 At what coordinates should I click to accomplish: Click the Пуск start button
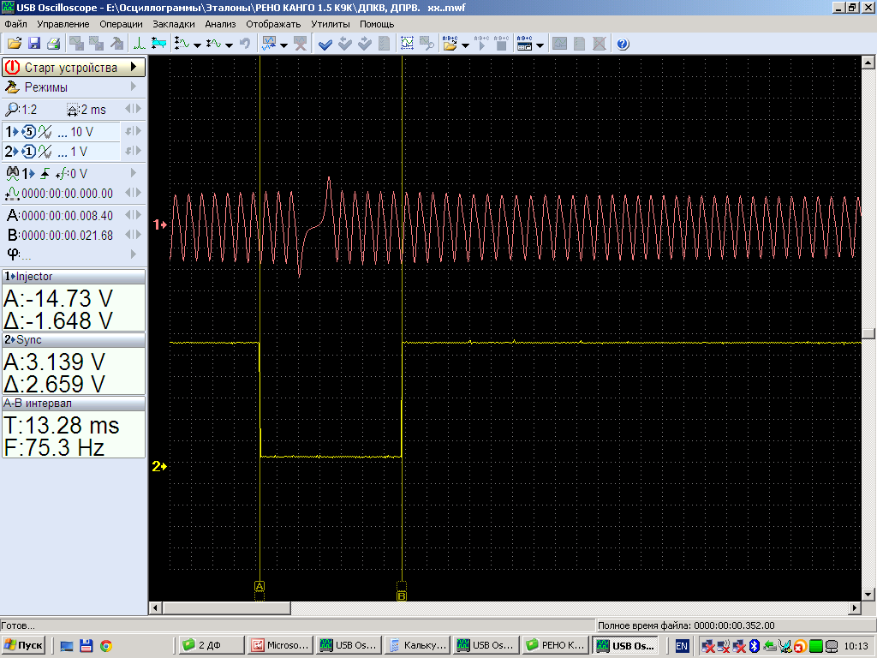coord(24,645)
